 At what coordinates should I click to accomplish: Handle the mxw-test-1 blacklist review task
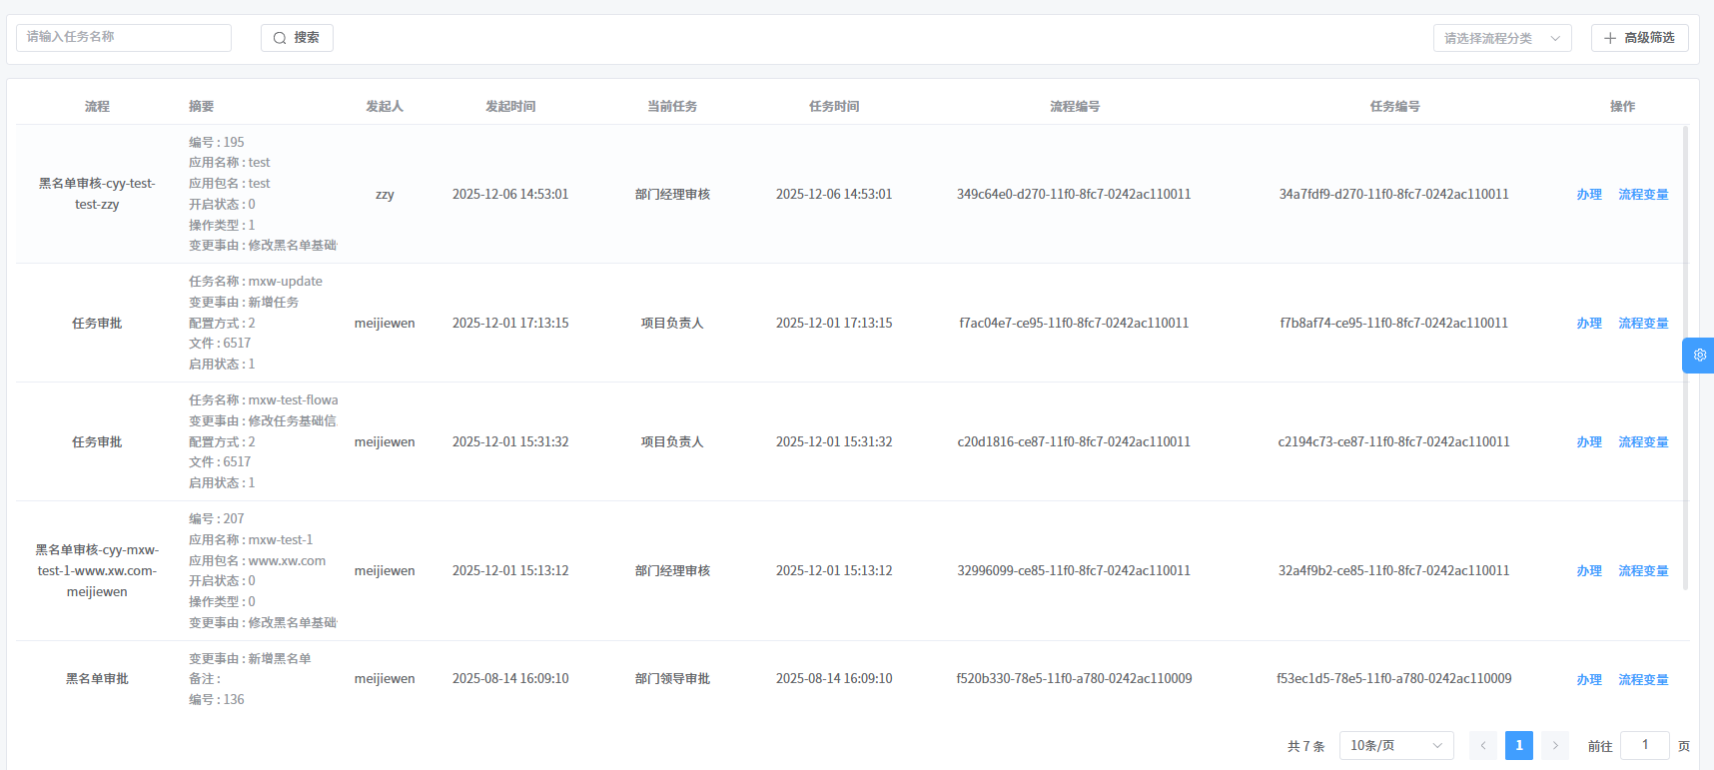click(1588, 571)
